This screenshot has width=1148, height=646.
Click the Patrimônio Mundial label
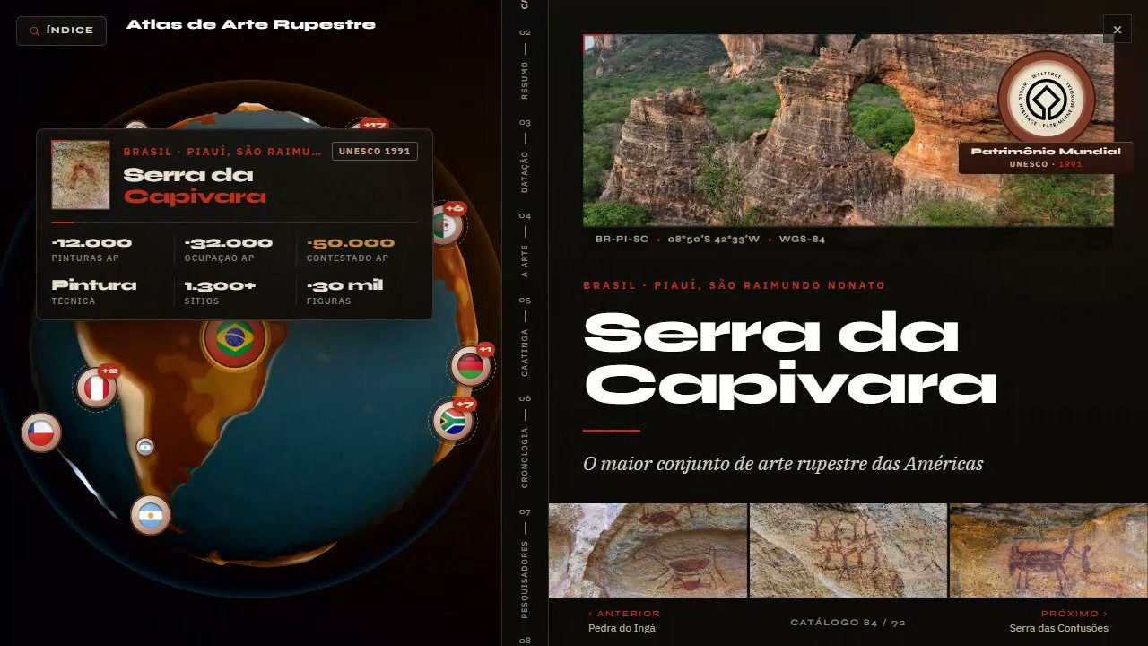point(1046,152)
